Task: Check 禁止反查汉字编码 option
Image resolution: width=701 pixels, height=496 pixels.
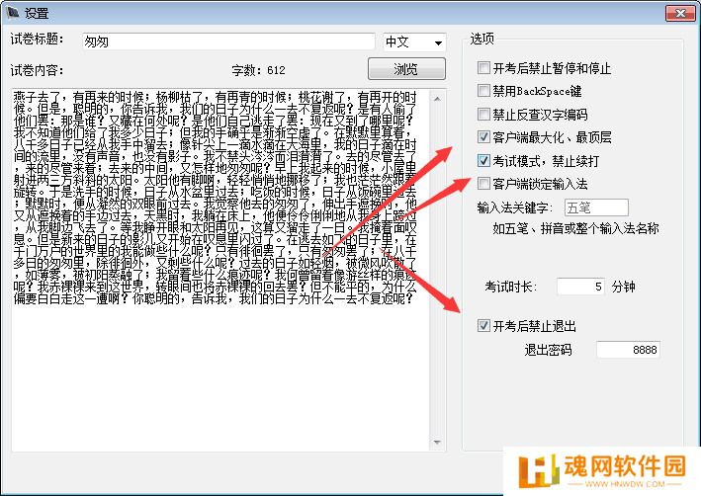Action: pyautogui.click(x=483, y=114)
